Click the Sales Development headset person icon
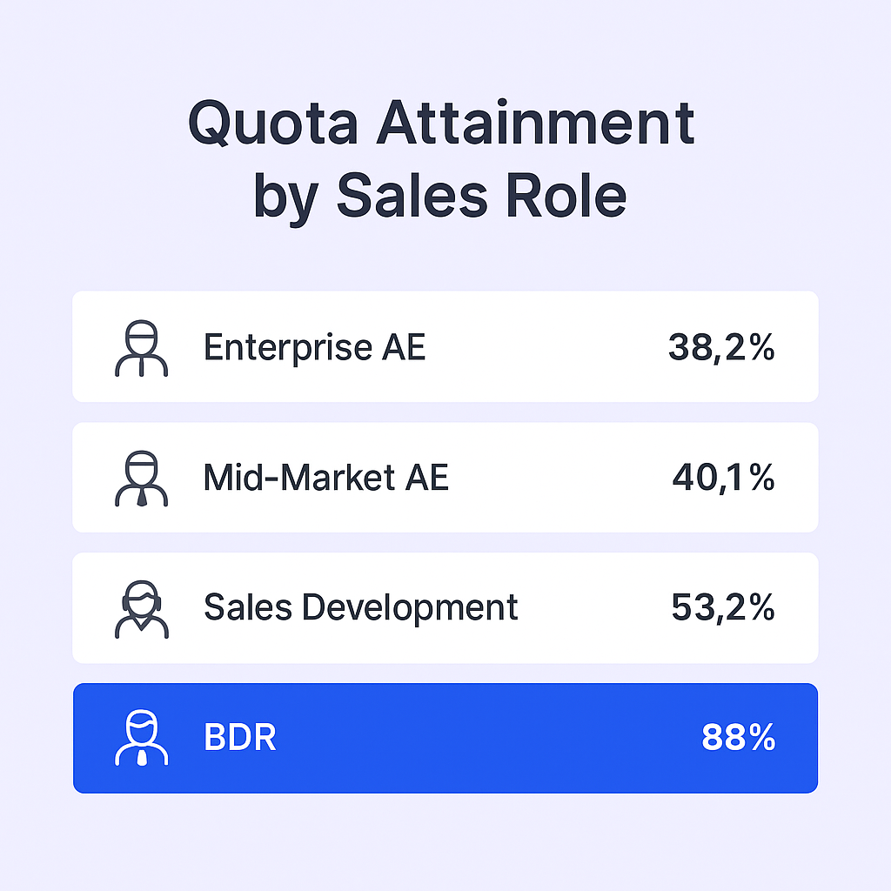Viewport: 891px width, 891px height. 141,608
